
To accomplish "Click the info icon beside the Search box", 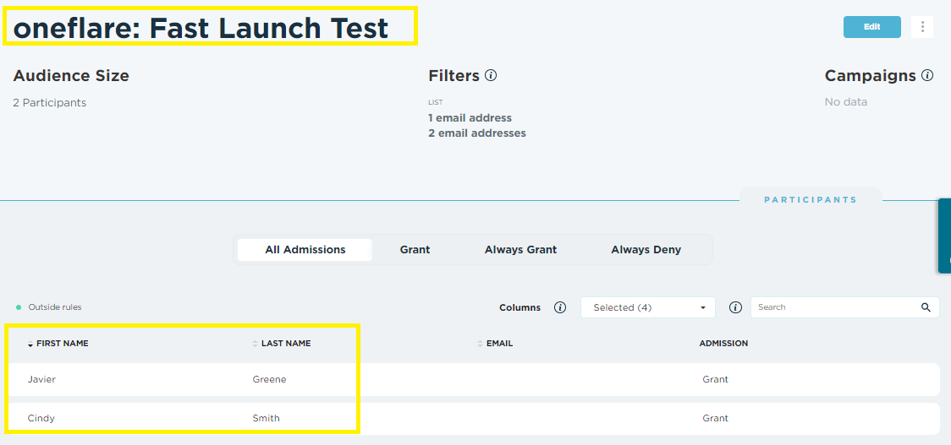I will tap(736, 307).
